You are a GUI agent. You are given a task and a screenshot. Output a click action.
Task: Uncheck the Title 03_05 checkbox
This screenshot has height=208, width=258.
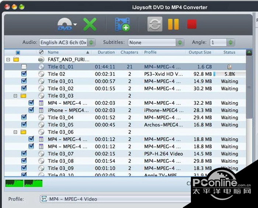pyautogui.click(x=24, y=124)
